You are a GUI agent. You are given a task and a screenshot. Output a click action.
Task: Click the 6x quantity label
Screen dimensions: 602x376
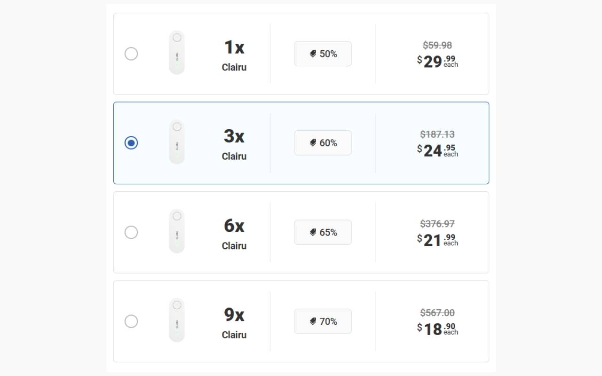pyautogui.click(x=234, y=226)
